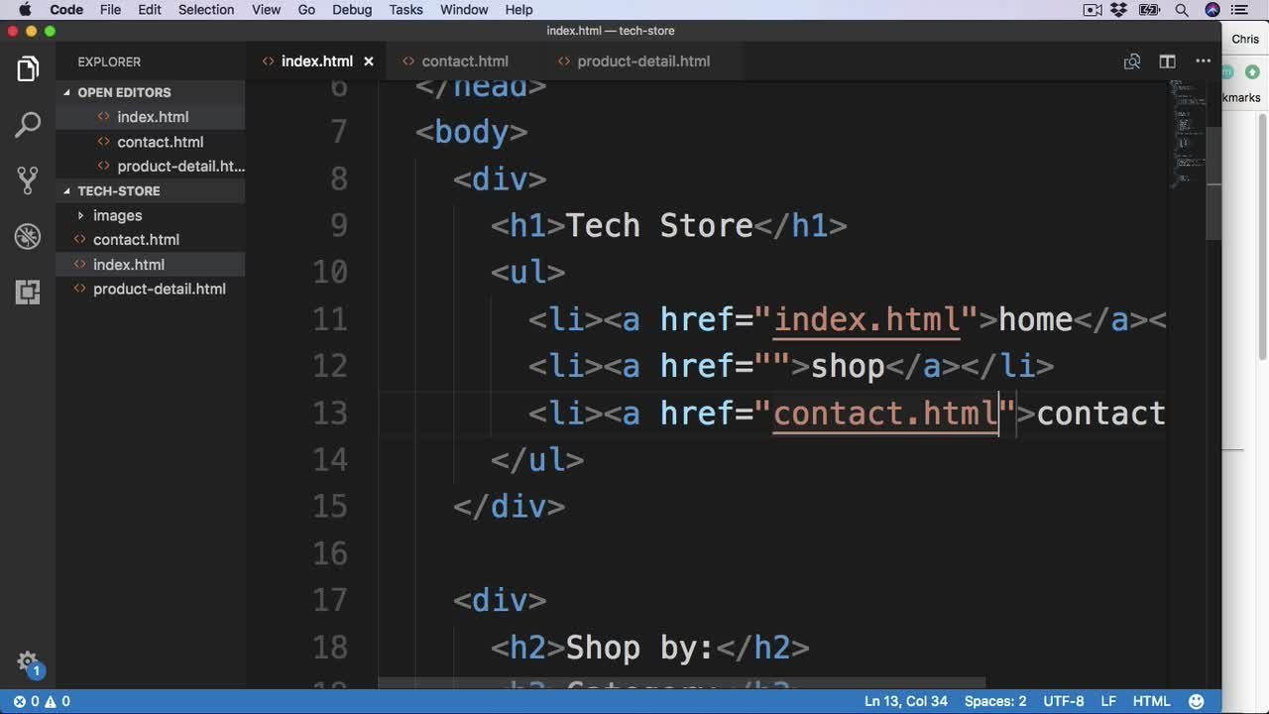
Task: Collapse the TECH-STORE section
Action: tap(118, 190)
